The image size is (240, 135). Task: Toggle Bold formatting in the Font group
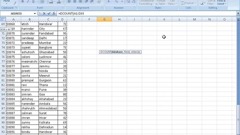point(22,1)
